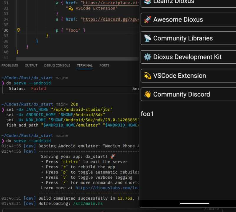Image resolution: width=236 pixels, height=212 pixels.
Task: Select the TERMINAL panel tab
Action: (x=85, y=66)
